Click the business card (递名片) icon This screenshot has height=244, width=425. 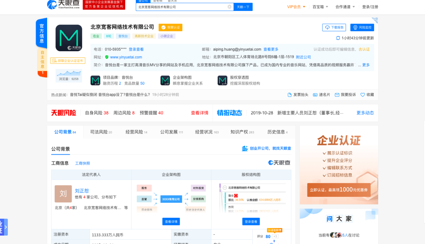click(x=315, y=95)
